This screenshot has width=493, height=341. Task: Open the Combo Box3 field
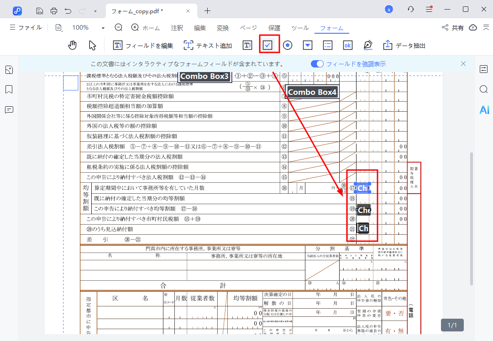pos(205,77)
